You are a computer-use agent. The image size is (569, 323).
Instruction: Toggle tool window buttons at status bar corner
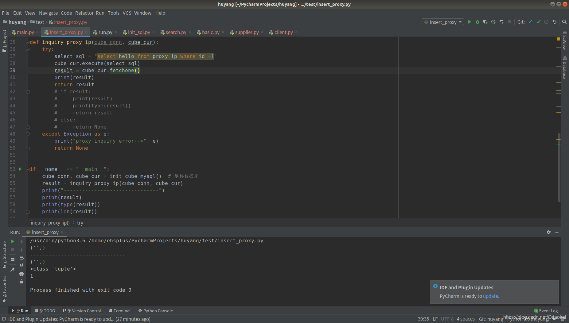[x=3, y=319]
